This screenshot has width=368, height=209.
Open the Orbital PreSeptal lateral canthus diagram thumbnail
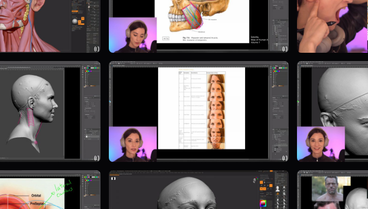[x=50, y=189]
